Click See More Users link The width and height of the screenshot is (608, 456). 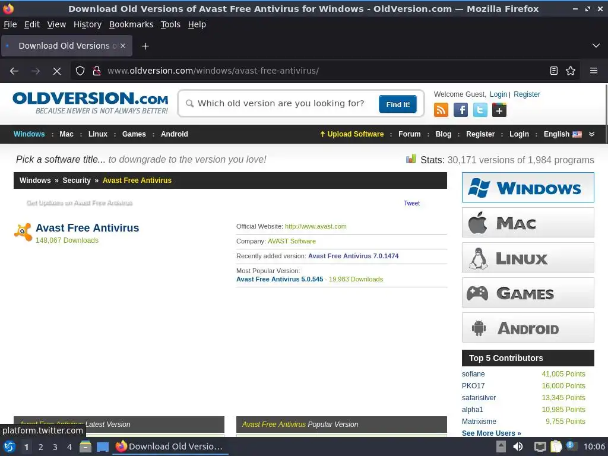pos(491,433)
